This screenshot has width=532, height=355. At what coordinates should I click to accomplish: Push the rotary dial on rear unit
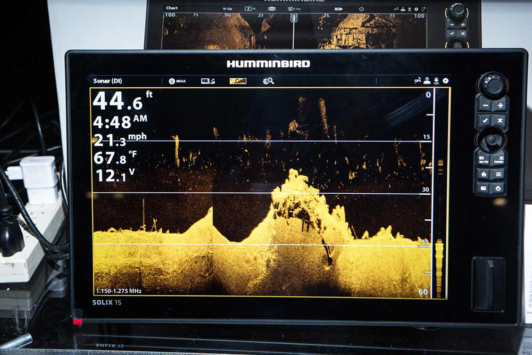point(456,10)
